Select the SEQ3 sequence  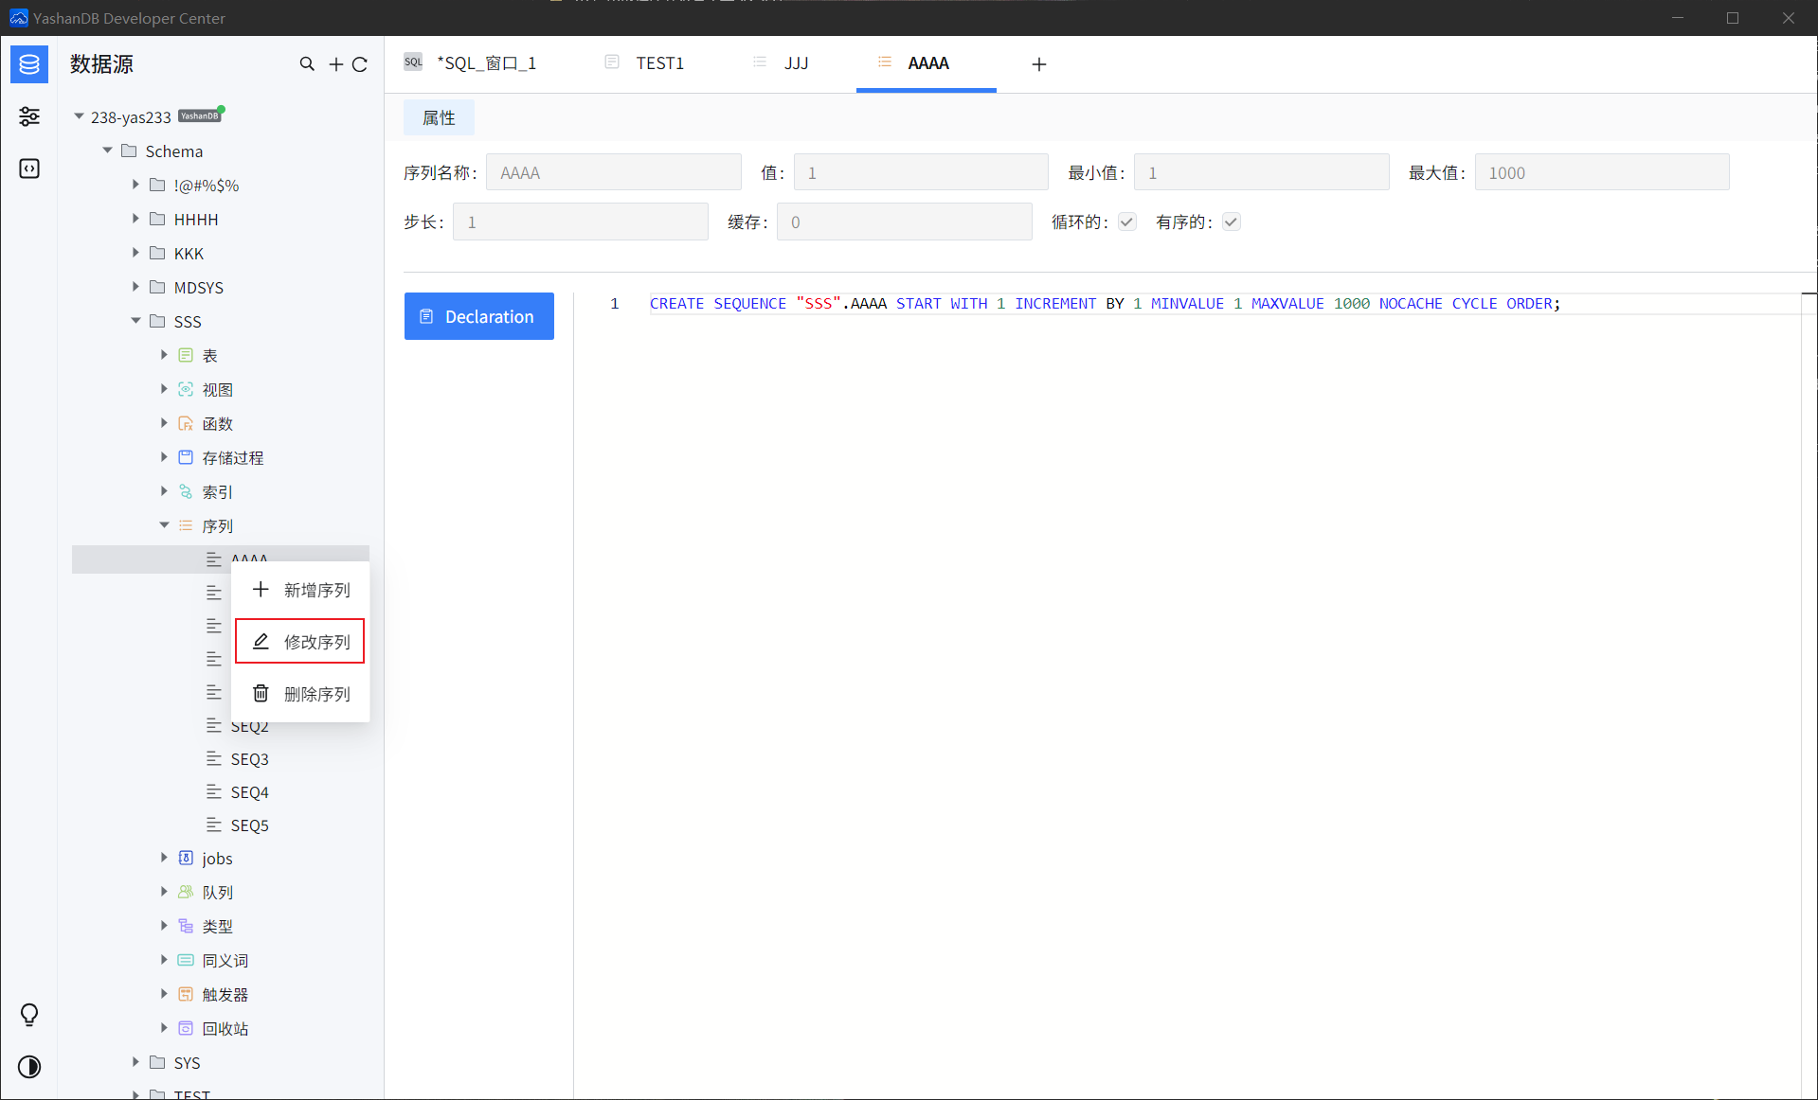tap(250, 759)
